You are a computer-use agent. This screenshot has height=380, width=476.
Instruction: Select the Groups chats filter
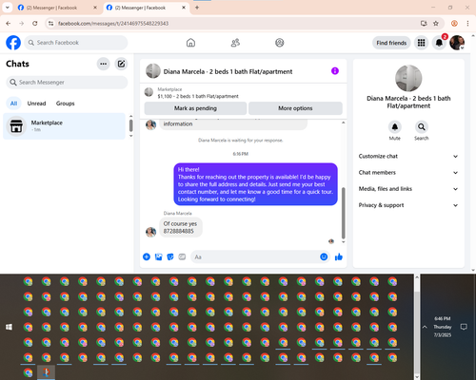pyautogui.click(x=65, y=104)
